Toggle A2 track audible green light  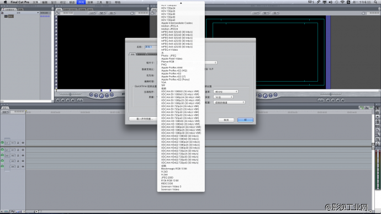(x=2, y=156)
